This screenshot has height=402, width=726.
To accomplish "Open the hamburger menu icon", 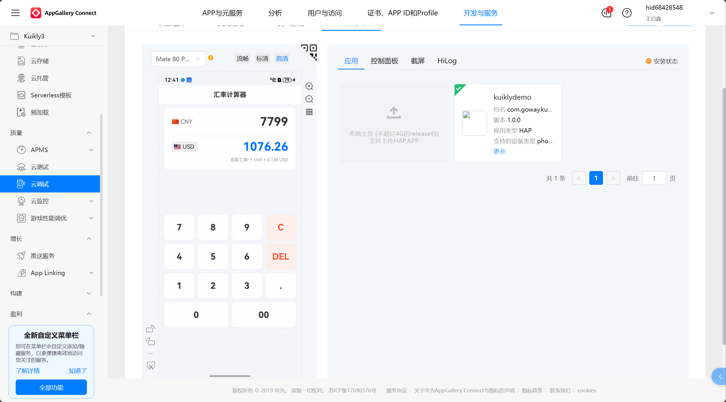I will [15, 13].
